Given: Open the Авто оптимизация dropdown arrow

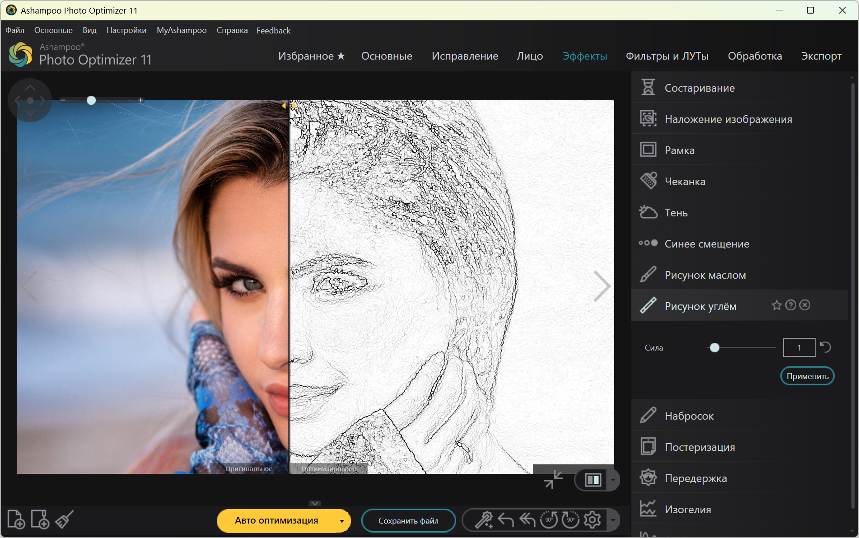Looking at the screenshot, I should tap(342, 521).
